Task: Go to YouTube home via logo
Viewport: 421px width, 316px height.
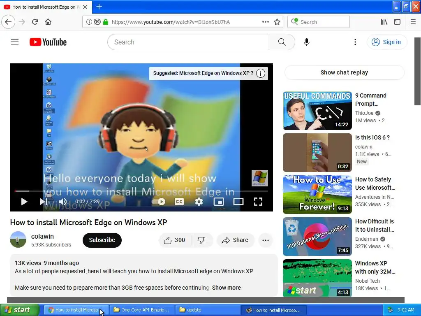Action: point(48,42)
